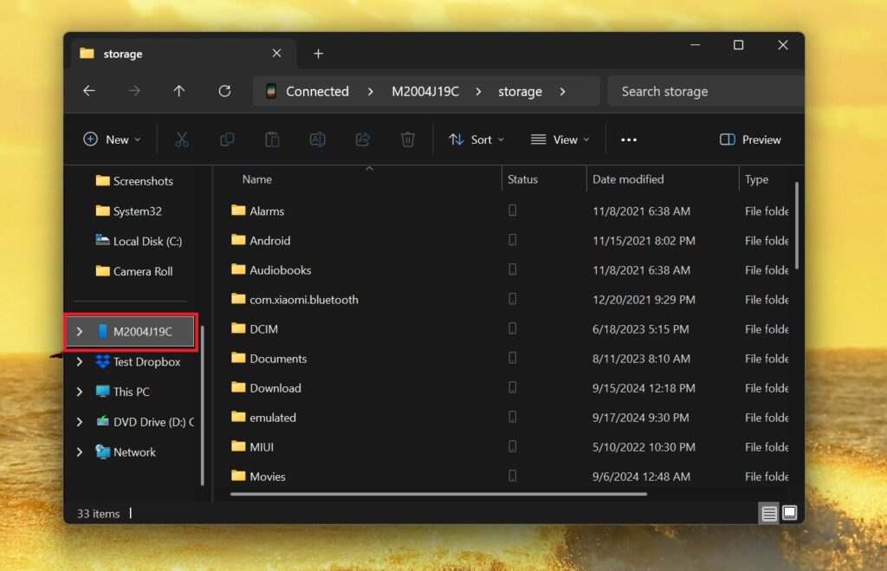
Task: Click the Paste icon in the toolbar
Action: 271,139
